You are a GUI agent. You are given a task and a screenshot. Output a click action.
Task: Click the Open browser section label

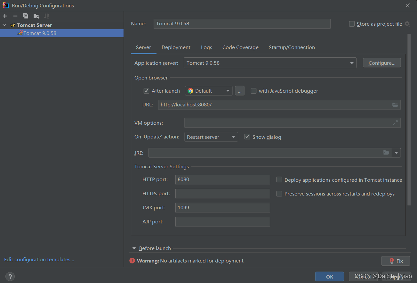coord(151,78)
